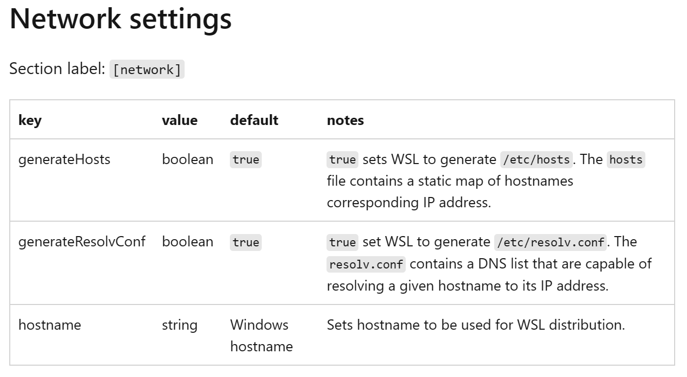Click the true default for generateResolvConf
Viewport: 687px width, 377px height.
pos(246,242)
